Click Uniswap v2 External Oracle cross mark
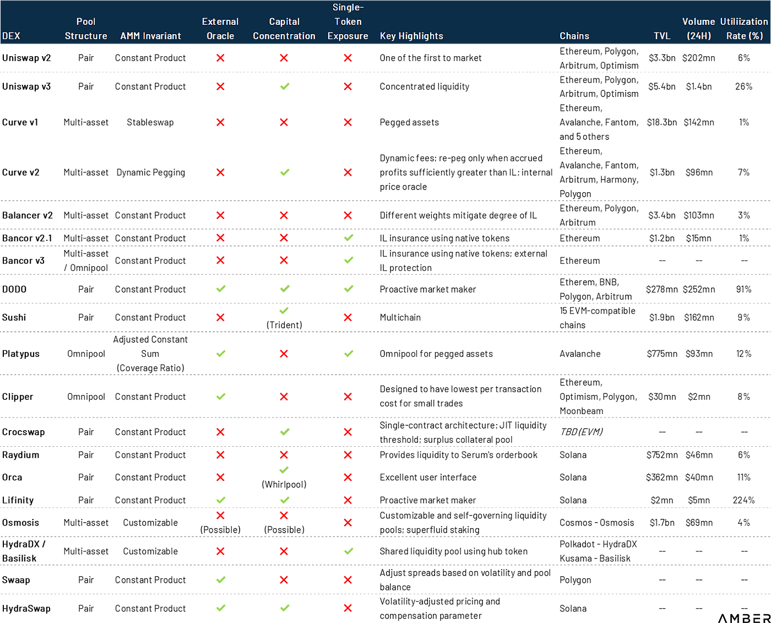The image size is (771, 623). click(x=220, y=58)
